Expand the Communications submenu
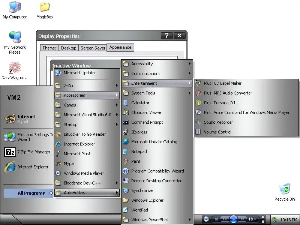The width and height of the screenshot is (300, 225). click(157, 73)
